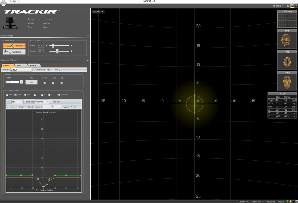Click the TrackIR application orb button
The image size is (298, 203).
3,3
